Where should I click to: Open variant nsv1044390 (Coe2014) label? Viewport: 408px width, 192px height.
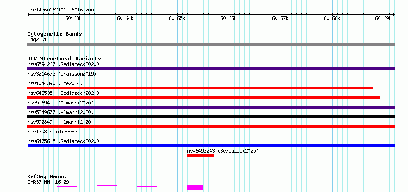55,83
